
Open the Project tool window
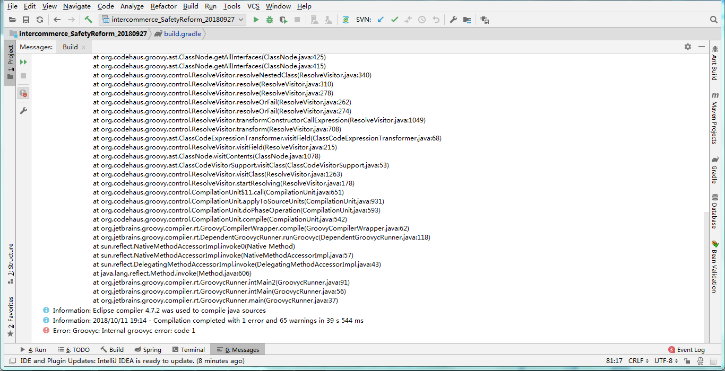pos(10,62)
